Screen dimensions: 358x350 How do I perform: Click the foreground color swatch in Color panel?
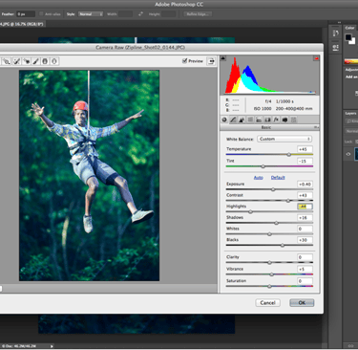click(348, 37)
